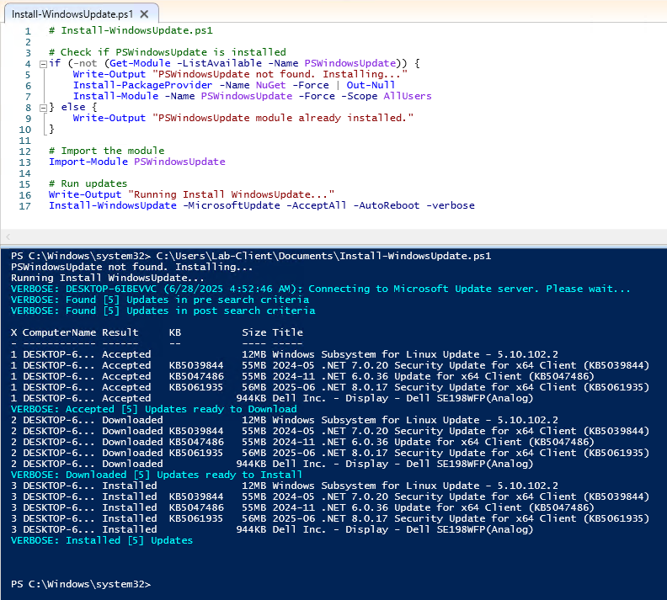Click 'Found [5] Updates in post search criteria'

(190, 311)
